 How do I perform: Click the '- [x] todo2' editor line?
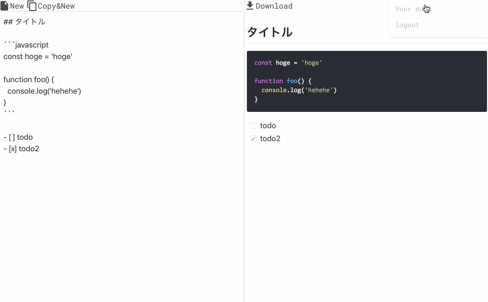pos(22,148)
